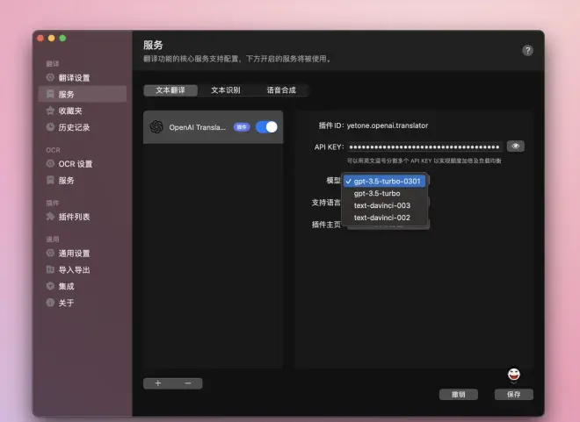
Task: Click the 撤销 undo button
Action: [x=459, y=394]
